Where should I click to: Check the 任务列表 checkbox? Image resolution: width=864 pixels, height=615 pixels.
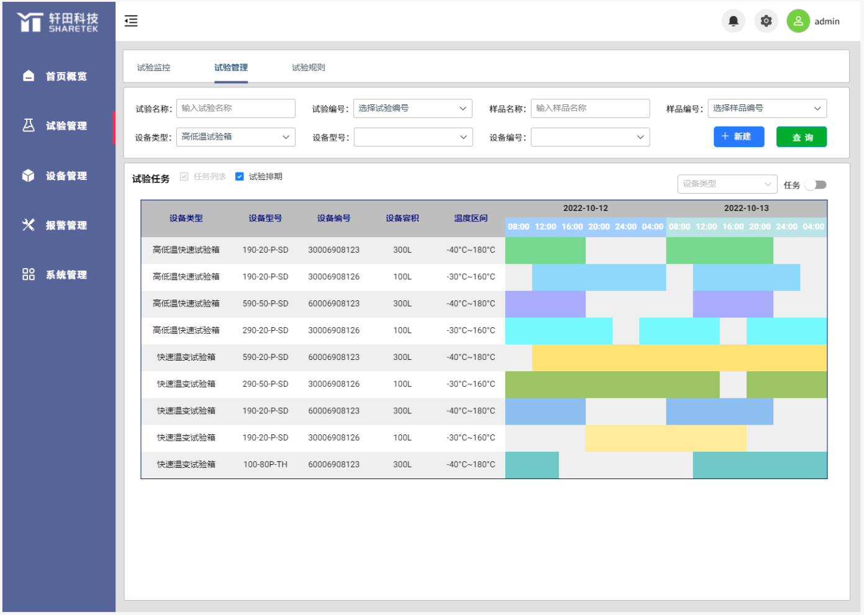pyautogui.click(x=184, y=177)
